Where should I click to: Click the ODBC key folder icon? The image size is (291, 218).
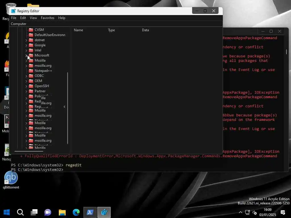click(31, 76)
